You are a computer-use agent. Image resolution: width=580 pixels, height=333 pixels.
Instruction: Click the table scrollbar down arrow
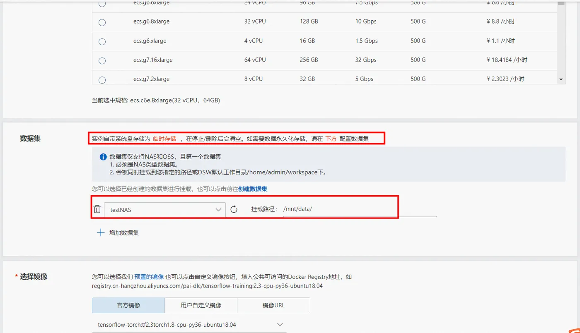(561, 79)
